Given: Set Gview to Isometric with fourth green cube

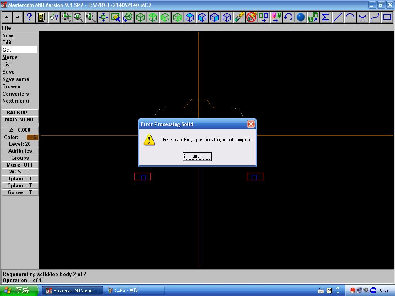Looking at the screenshot, I should (x=177, y=17).
